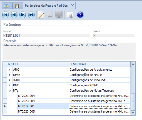
Task: Go to previous record arrow button
Action: tap(14, 15)
